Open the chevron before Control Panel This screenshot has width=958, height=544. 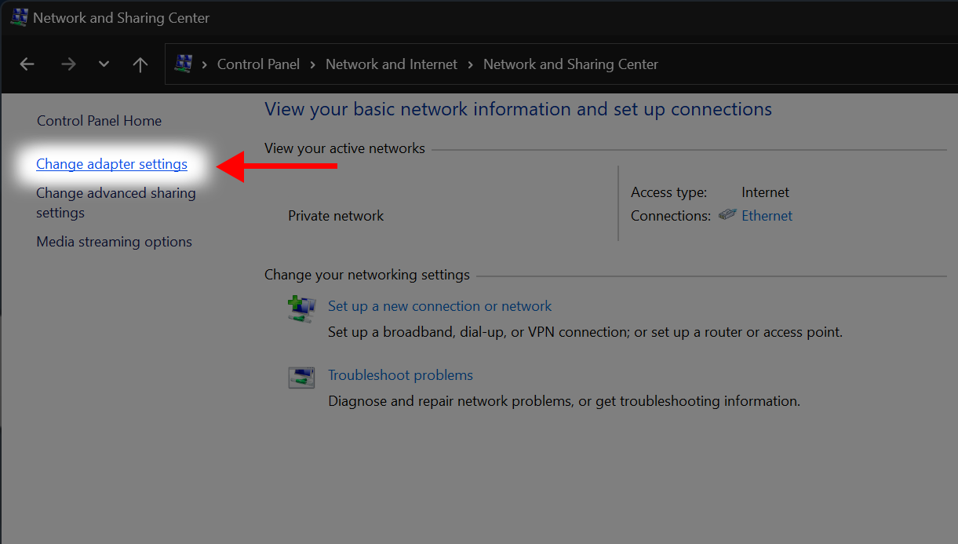(206, 64)
